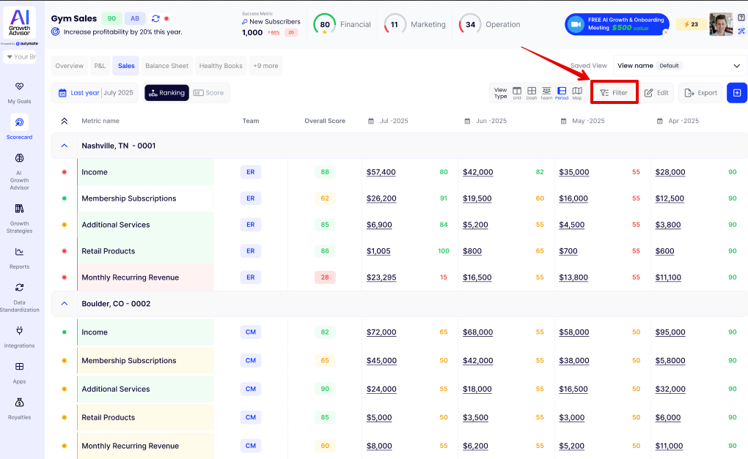Screen dimensions: 748x459
Task: Select the Unit view type
Action: coord(517,92)
